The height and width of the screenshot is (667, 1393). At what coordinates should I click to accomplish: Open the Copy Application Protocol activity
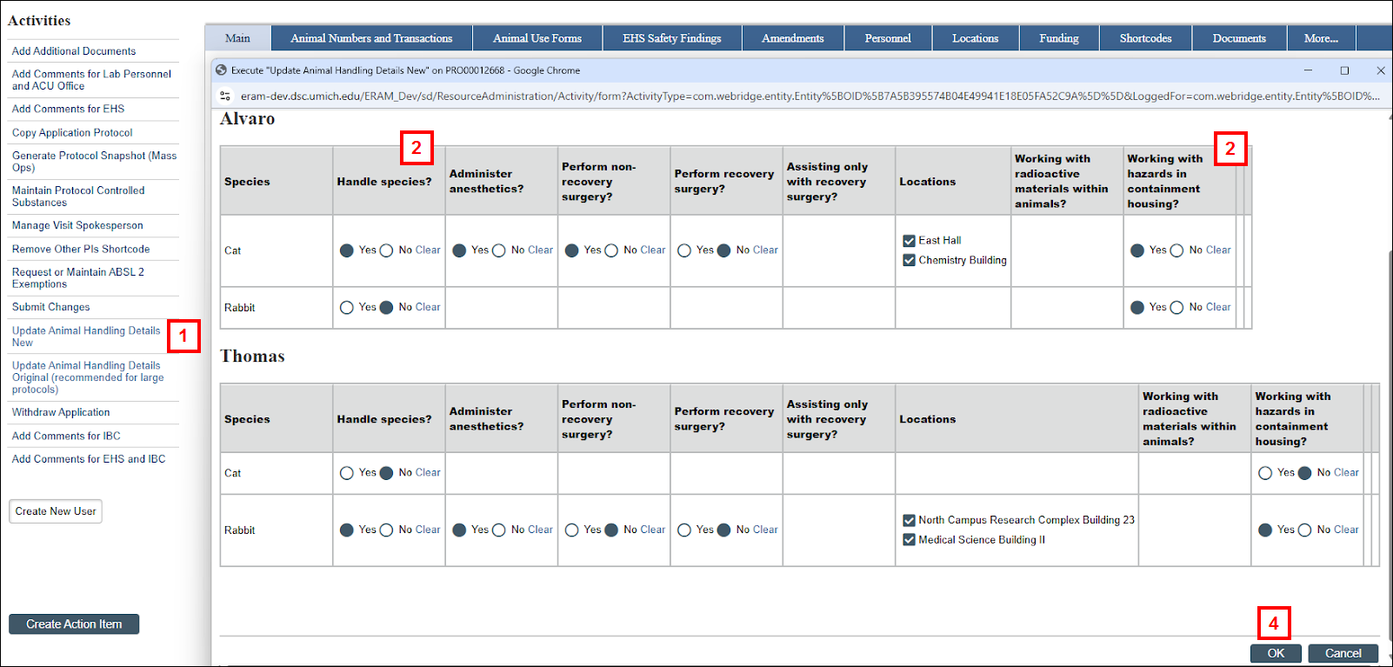72,133
